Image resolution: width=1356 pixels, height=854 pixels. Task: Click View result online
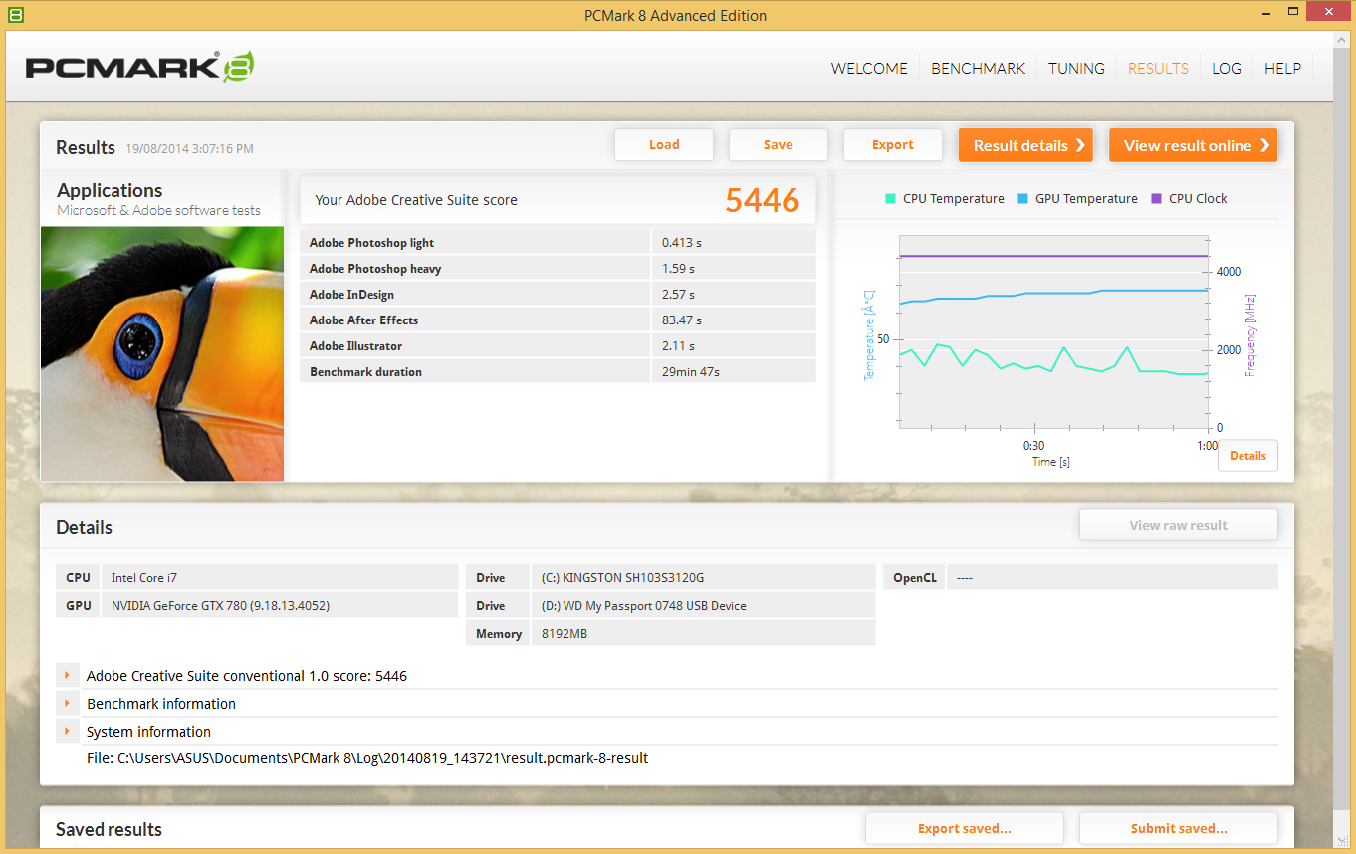pos(1193,145)
